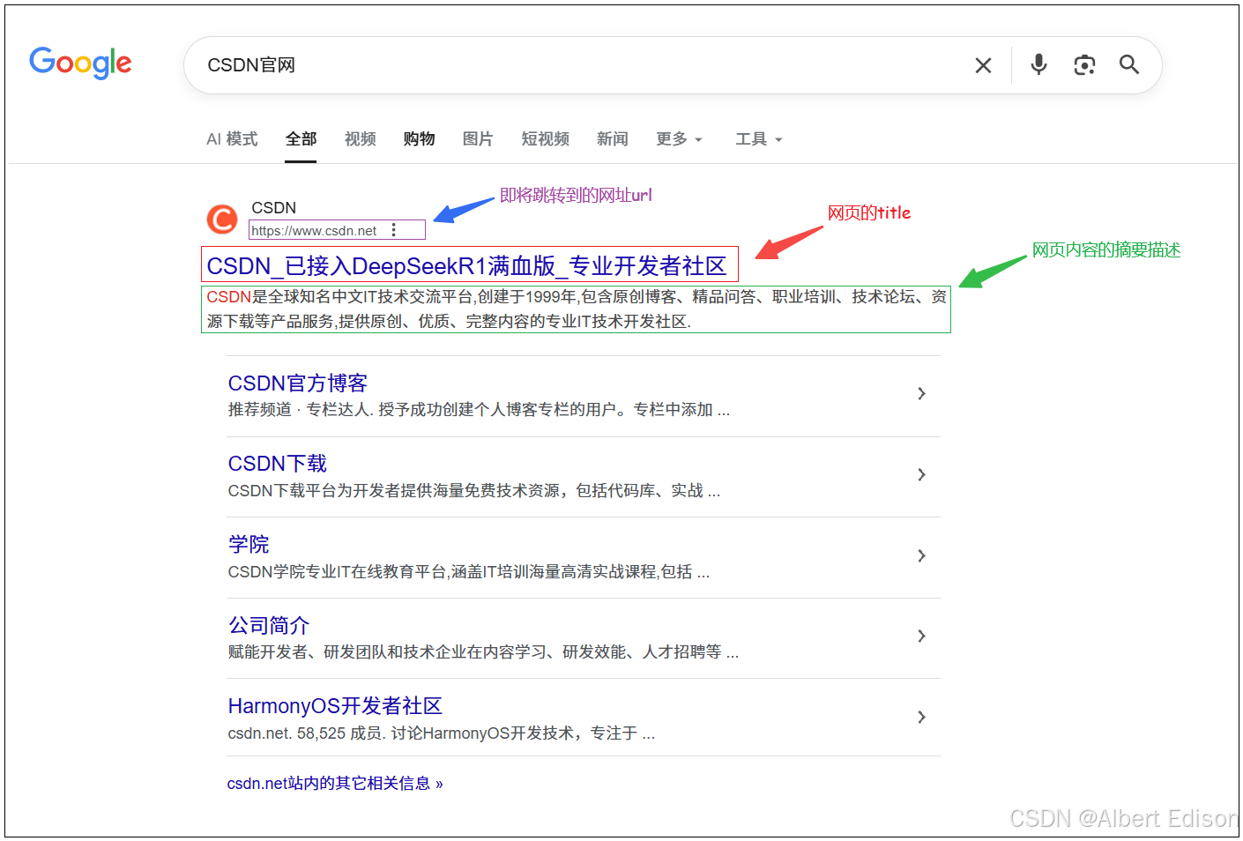Image resolution: width=1243 pixels, height=841 pixels.
Task: Select the 视频 tab
Action: (360, 138)
